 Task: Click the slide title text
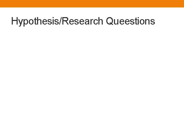[83, 21]
